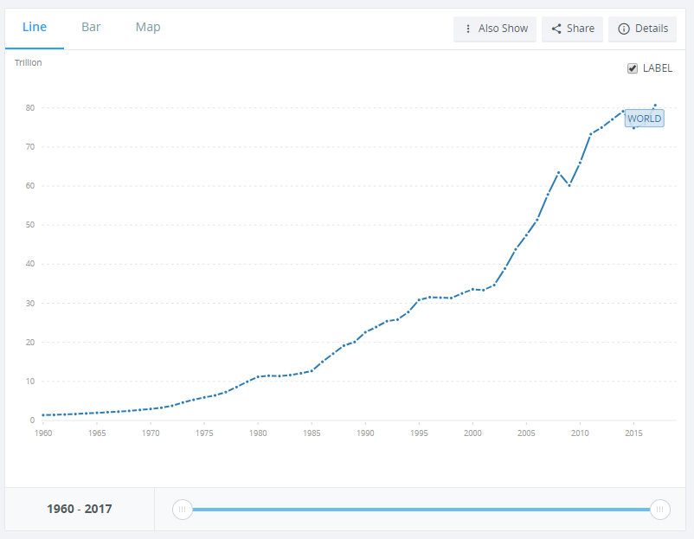The height and width of the screenshot is (539, 694).
Task: Grab the right year-range slider handle
Action: [x=659, y=510]
